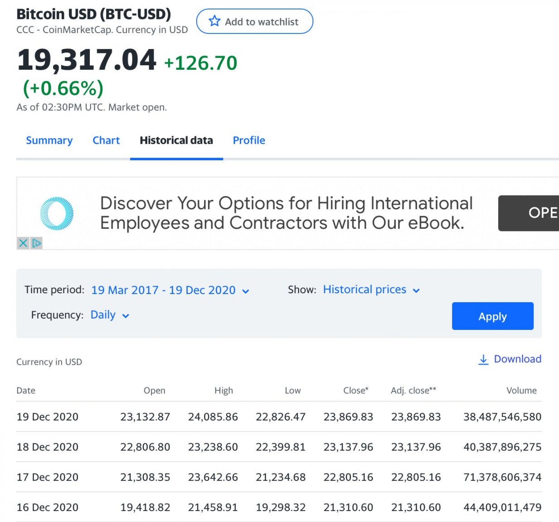
Task: Click volume 40,387,896,275
Action: tap(502, 447)
